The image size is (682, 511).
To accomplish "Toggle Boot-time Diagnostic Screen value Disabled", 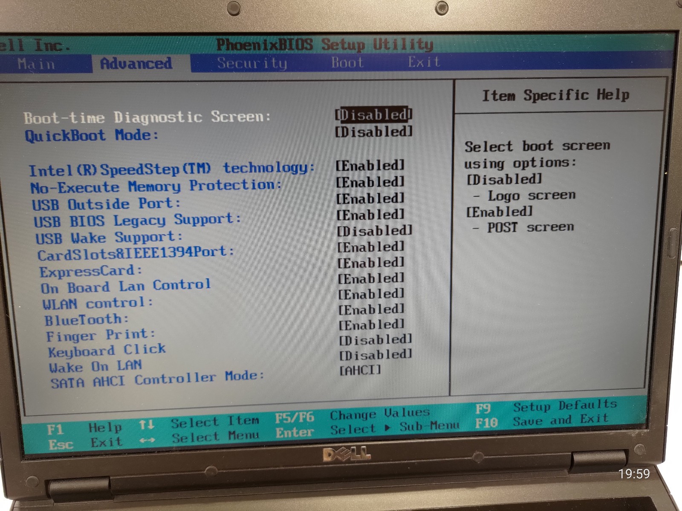I will 374,114.
